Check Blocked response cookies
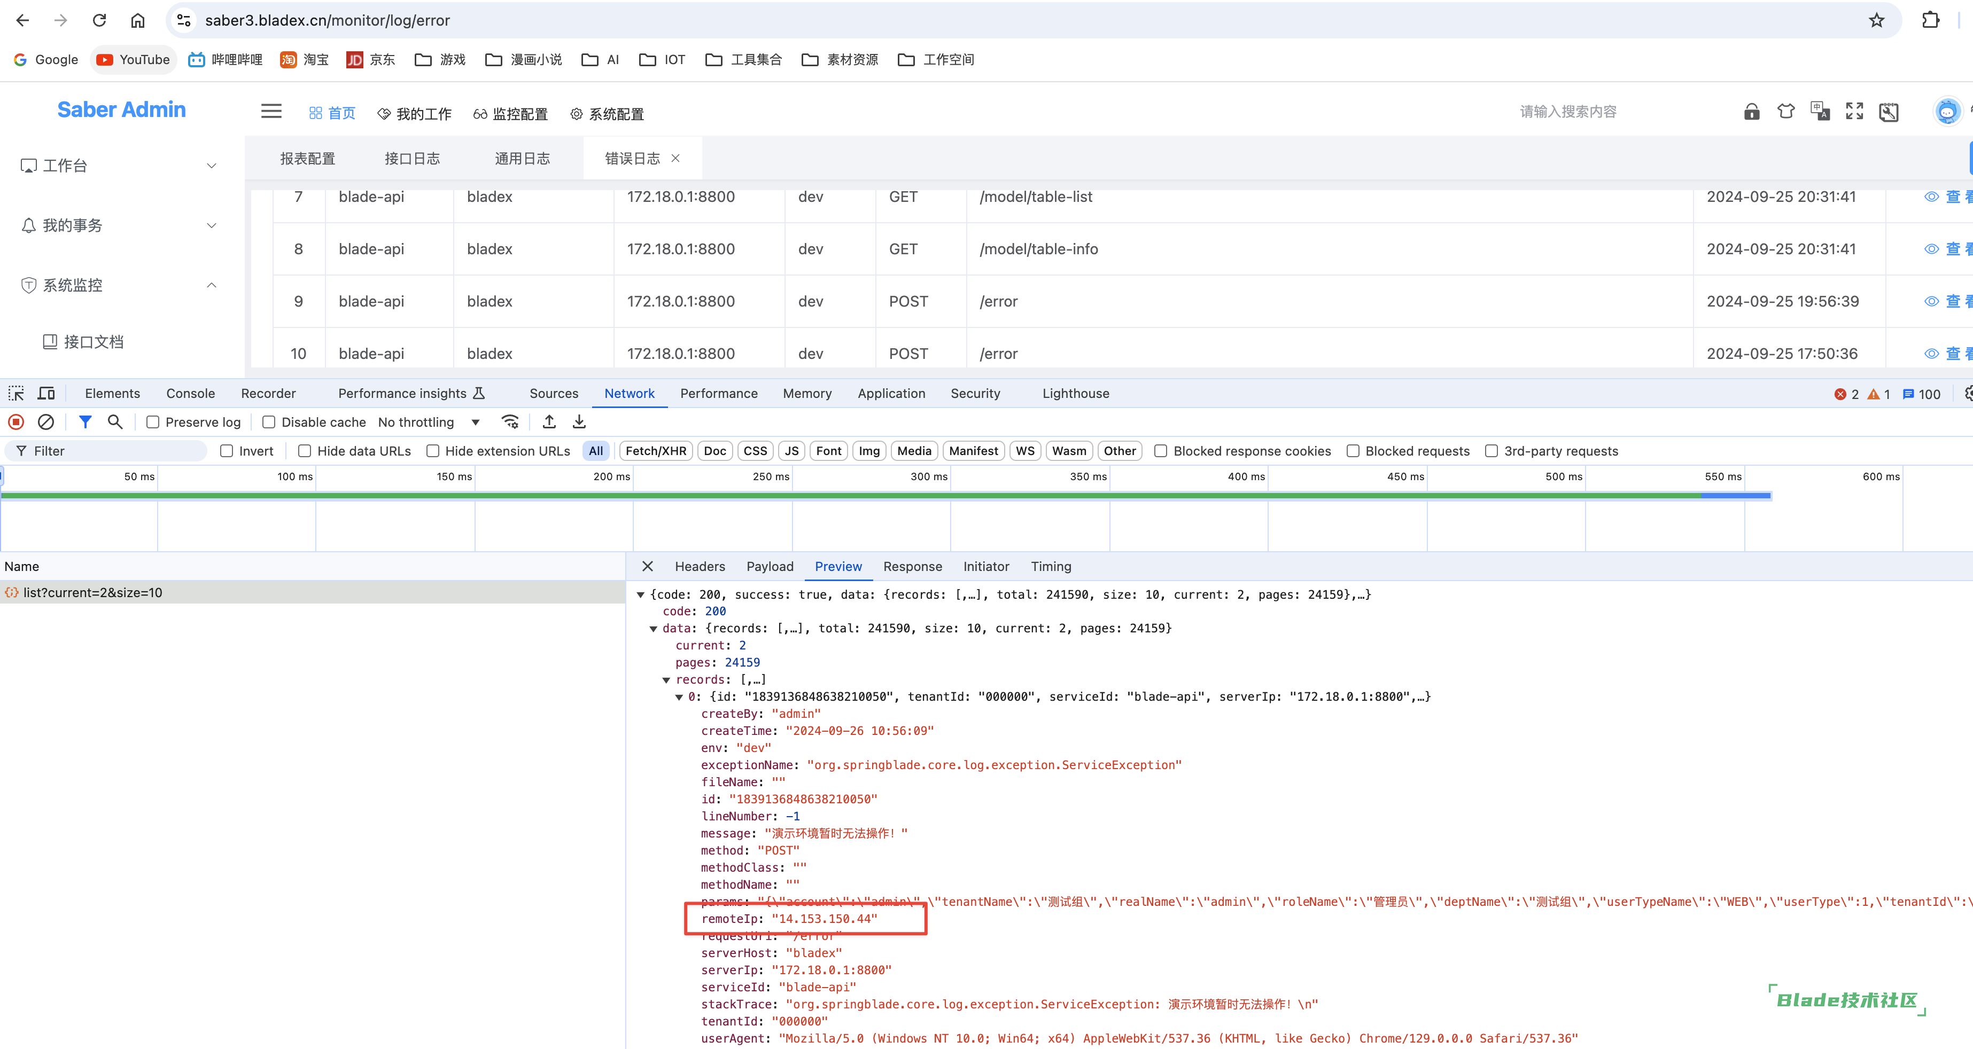Screen dimensions: 1973x1049 coord(1161,451)
